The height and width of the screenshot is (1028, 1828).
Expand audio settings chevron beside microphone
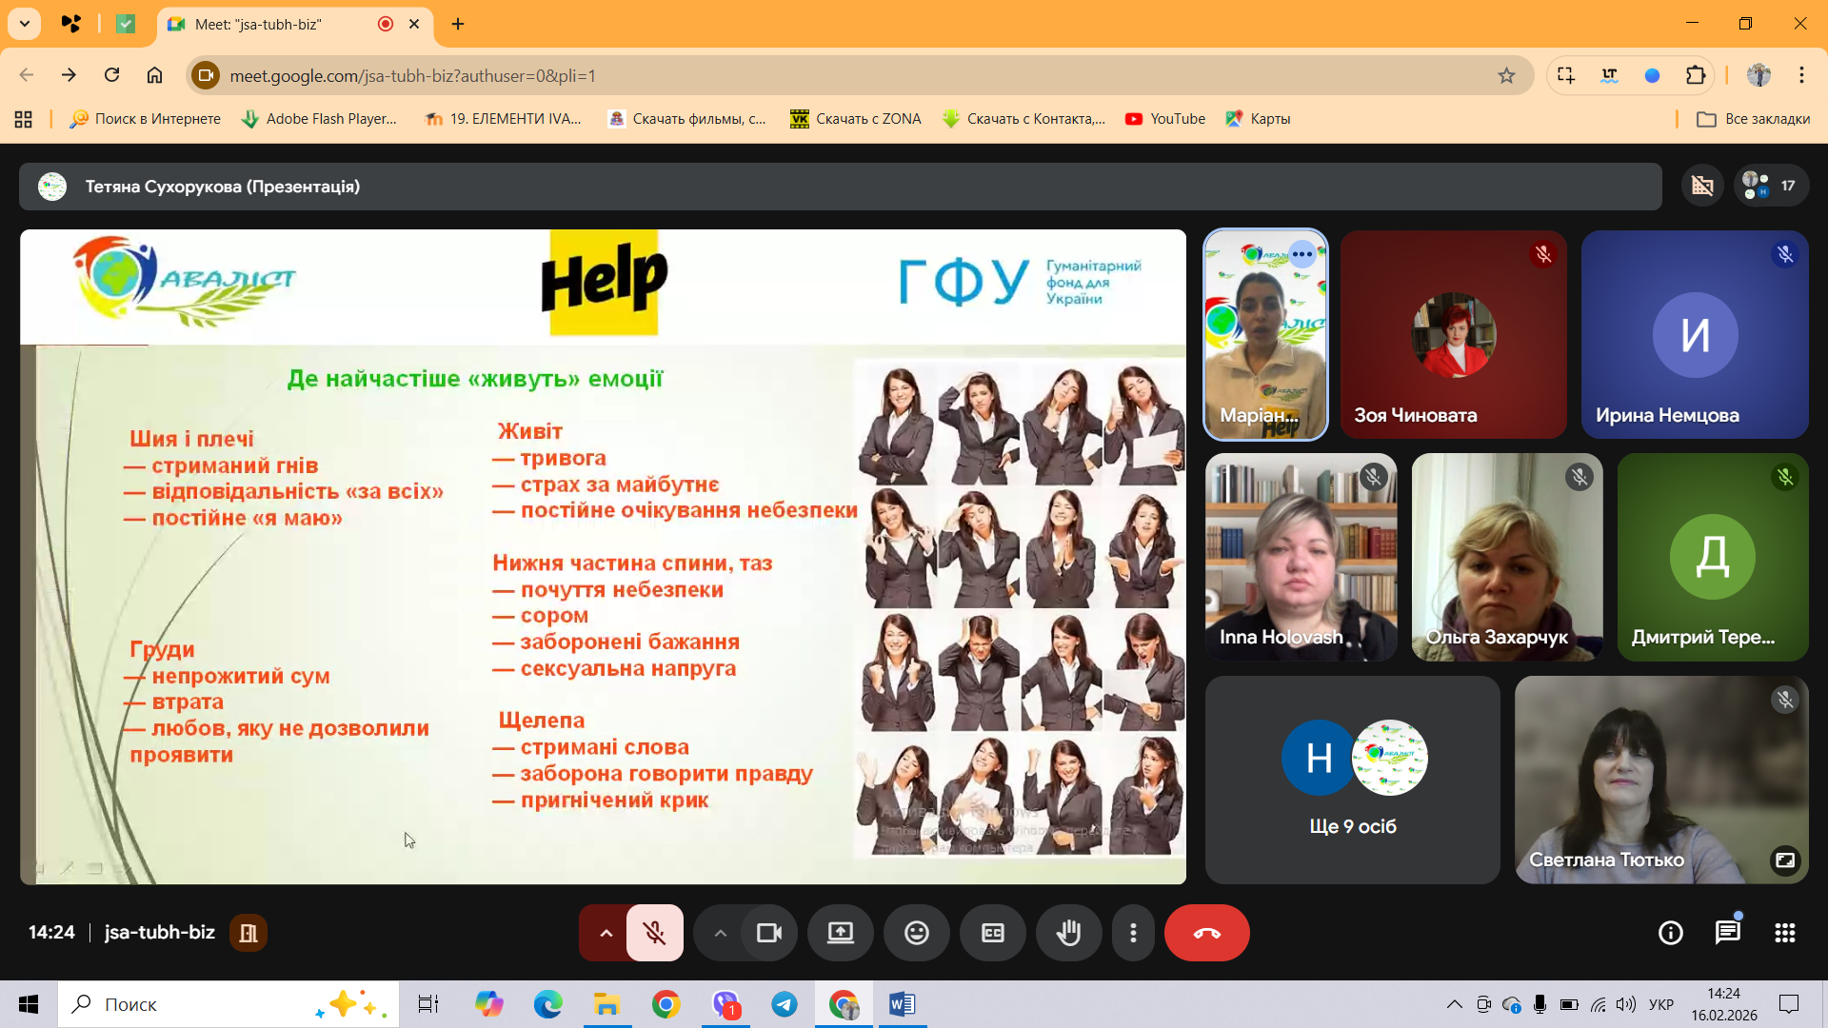(606, 933)
